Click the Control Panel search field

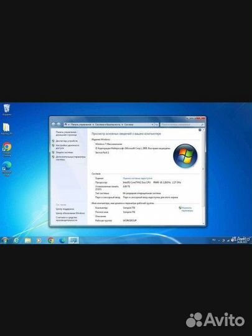tap(182, 124)
